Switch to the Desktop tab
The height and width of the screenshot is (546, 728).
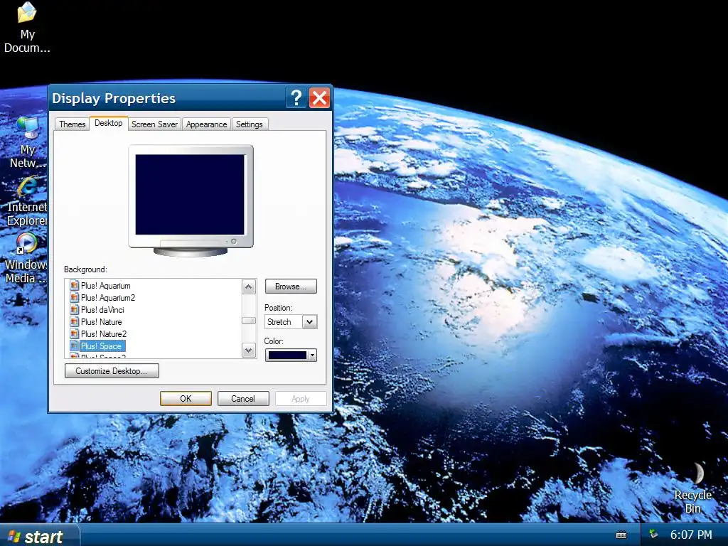109,123
